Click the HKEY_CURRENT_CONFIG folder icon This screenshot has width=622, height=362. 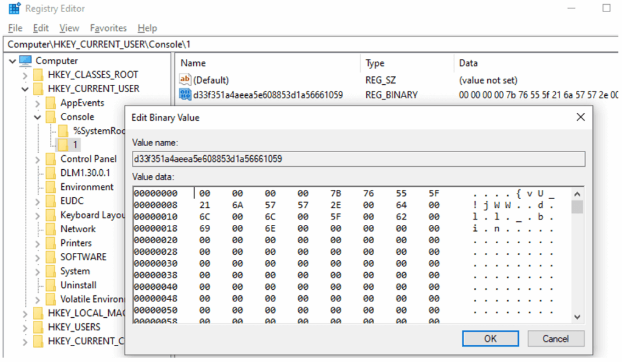(x=38, y=341)
